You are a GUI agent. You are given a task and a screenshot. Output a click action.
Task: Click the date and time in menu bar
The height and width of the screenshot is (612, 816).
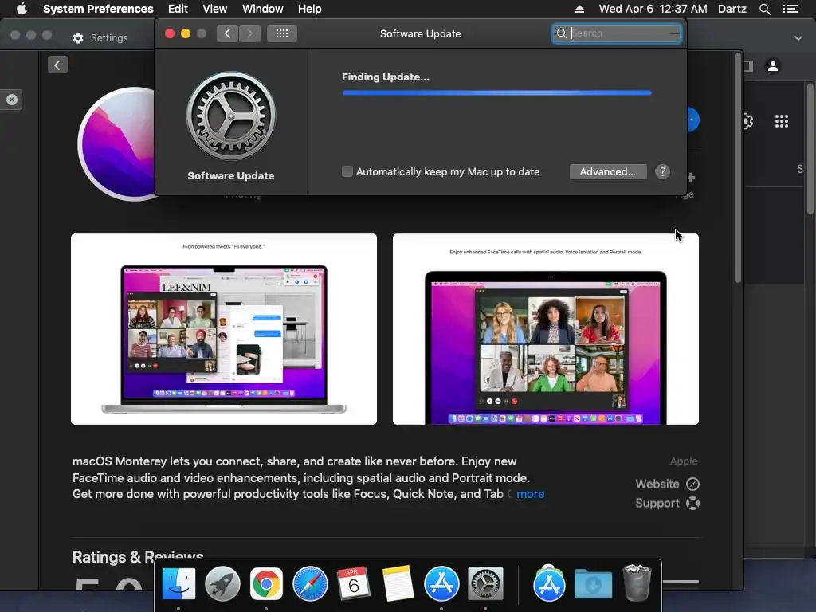click(653, 9)
